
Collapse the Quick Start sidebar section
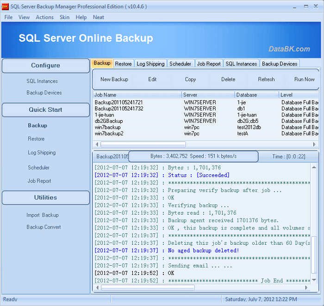[x=45, y=110]
